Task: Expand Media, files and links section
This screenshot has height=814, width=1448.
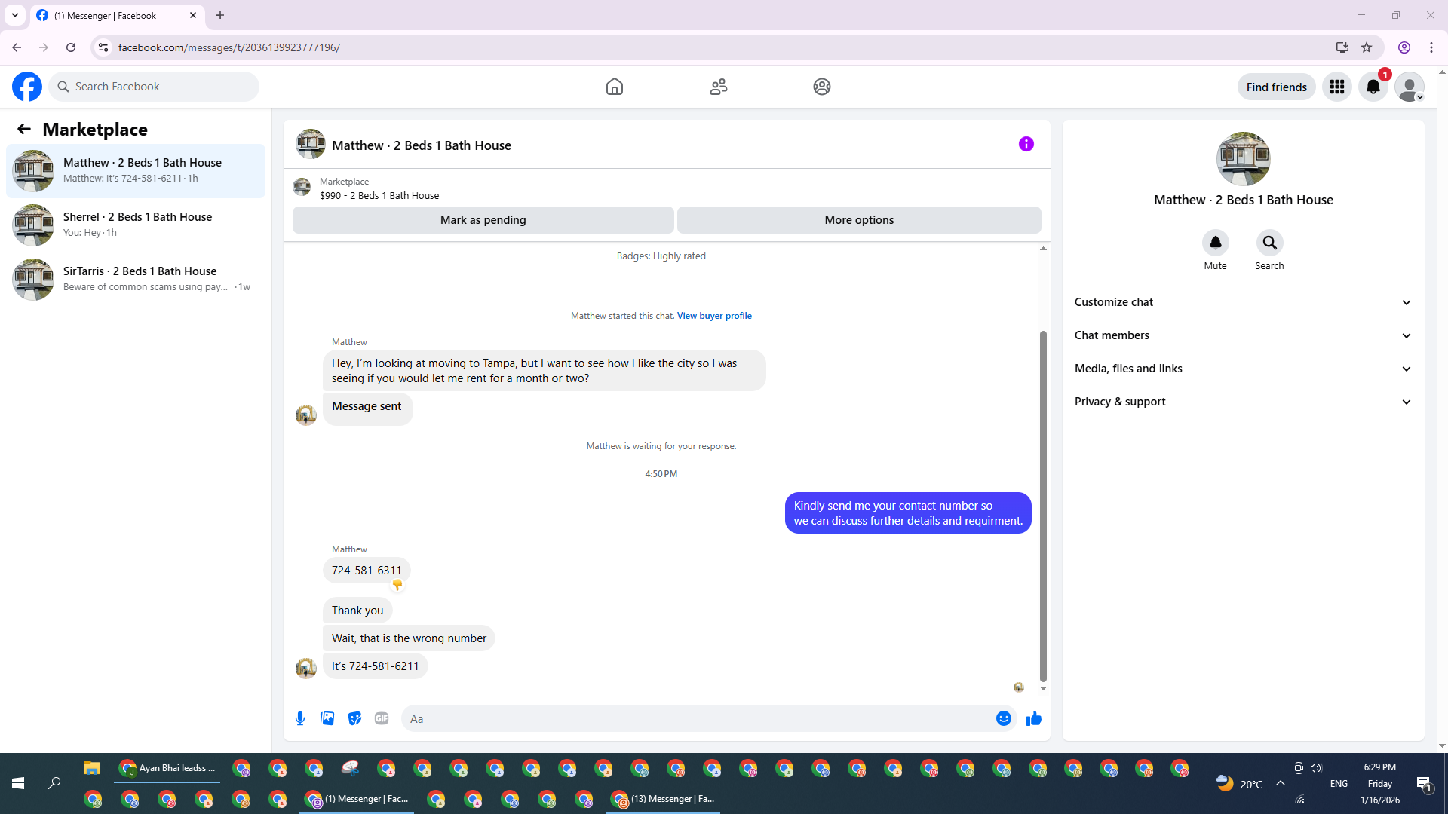Action: tap(1242, 369)
